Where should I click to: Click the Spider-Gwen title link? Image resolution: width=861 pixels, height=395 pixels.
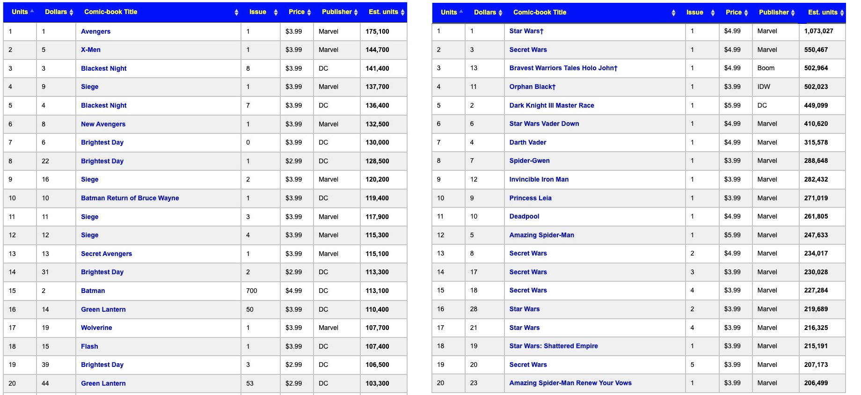click(x=529, y=161)
